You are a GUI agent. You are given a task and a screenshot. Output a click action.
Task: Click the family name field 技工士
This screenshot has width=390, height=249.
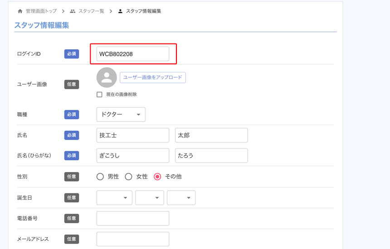pos(133,135)
